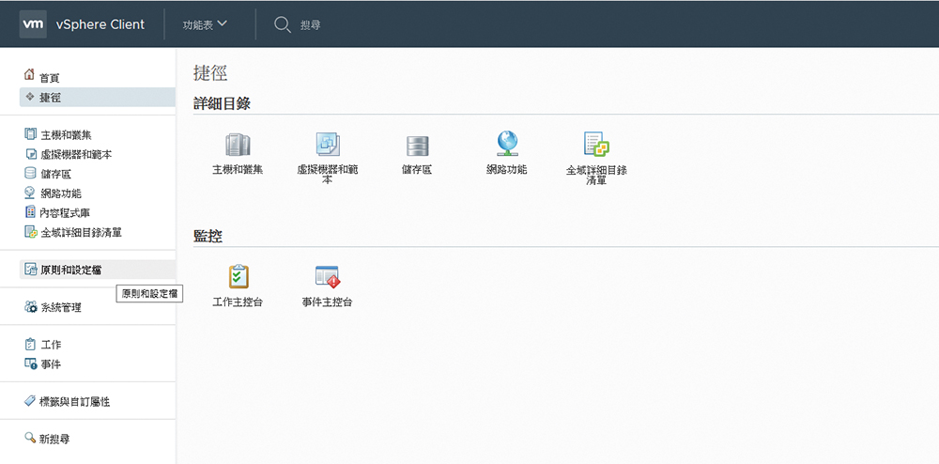Click the sidebar 儲存區 database icon

30,173
